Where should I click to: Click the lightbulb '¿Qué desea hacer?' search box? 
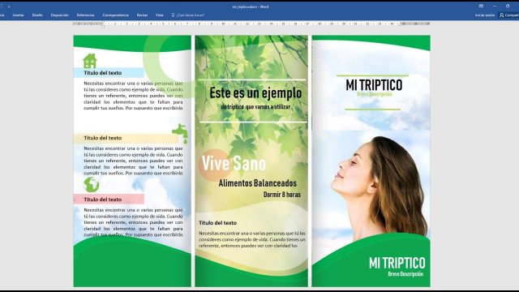coord(188,15)
